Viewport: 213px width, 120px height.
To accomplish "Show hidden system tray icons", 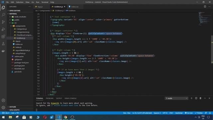I will [x=195, y=117].
